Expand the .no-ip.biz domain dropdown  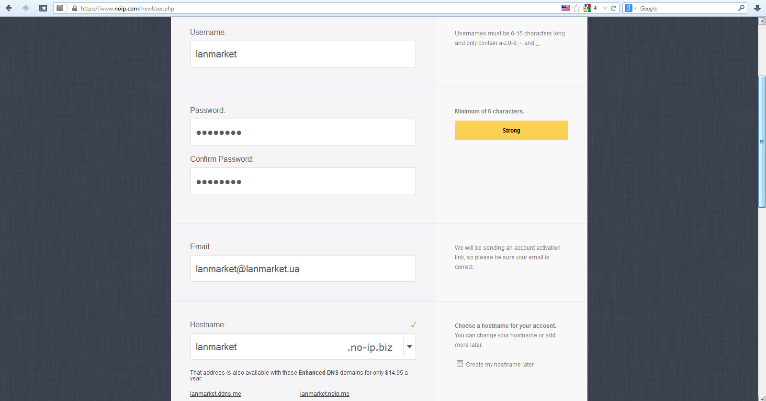(409, 347)
